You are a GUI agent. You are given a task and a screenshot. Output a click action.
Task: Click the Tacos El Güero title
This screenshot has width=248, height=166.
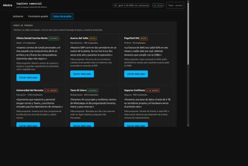[x=78, y=90]
